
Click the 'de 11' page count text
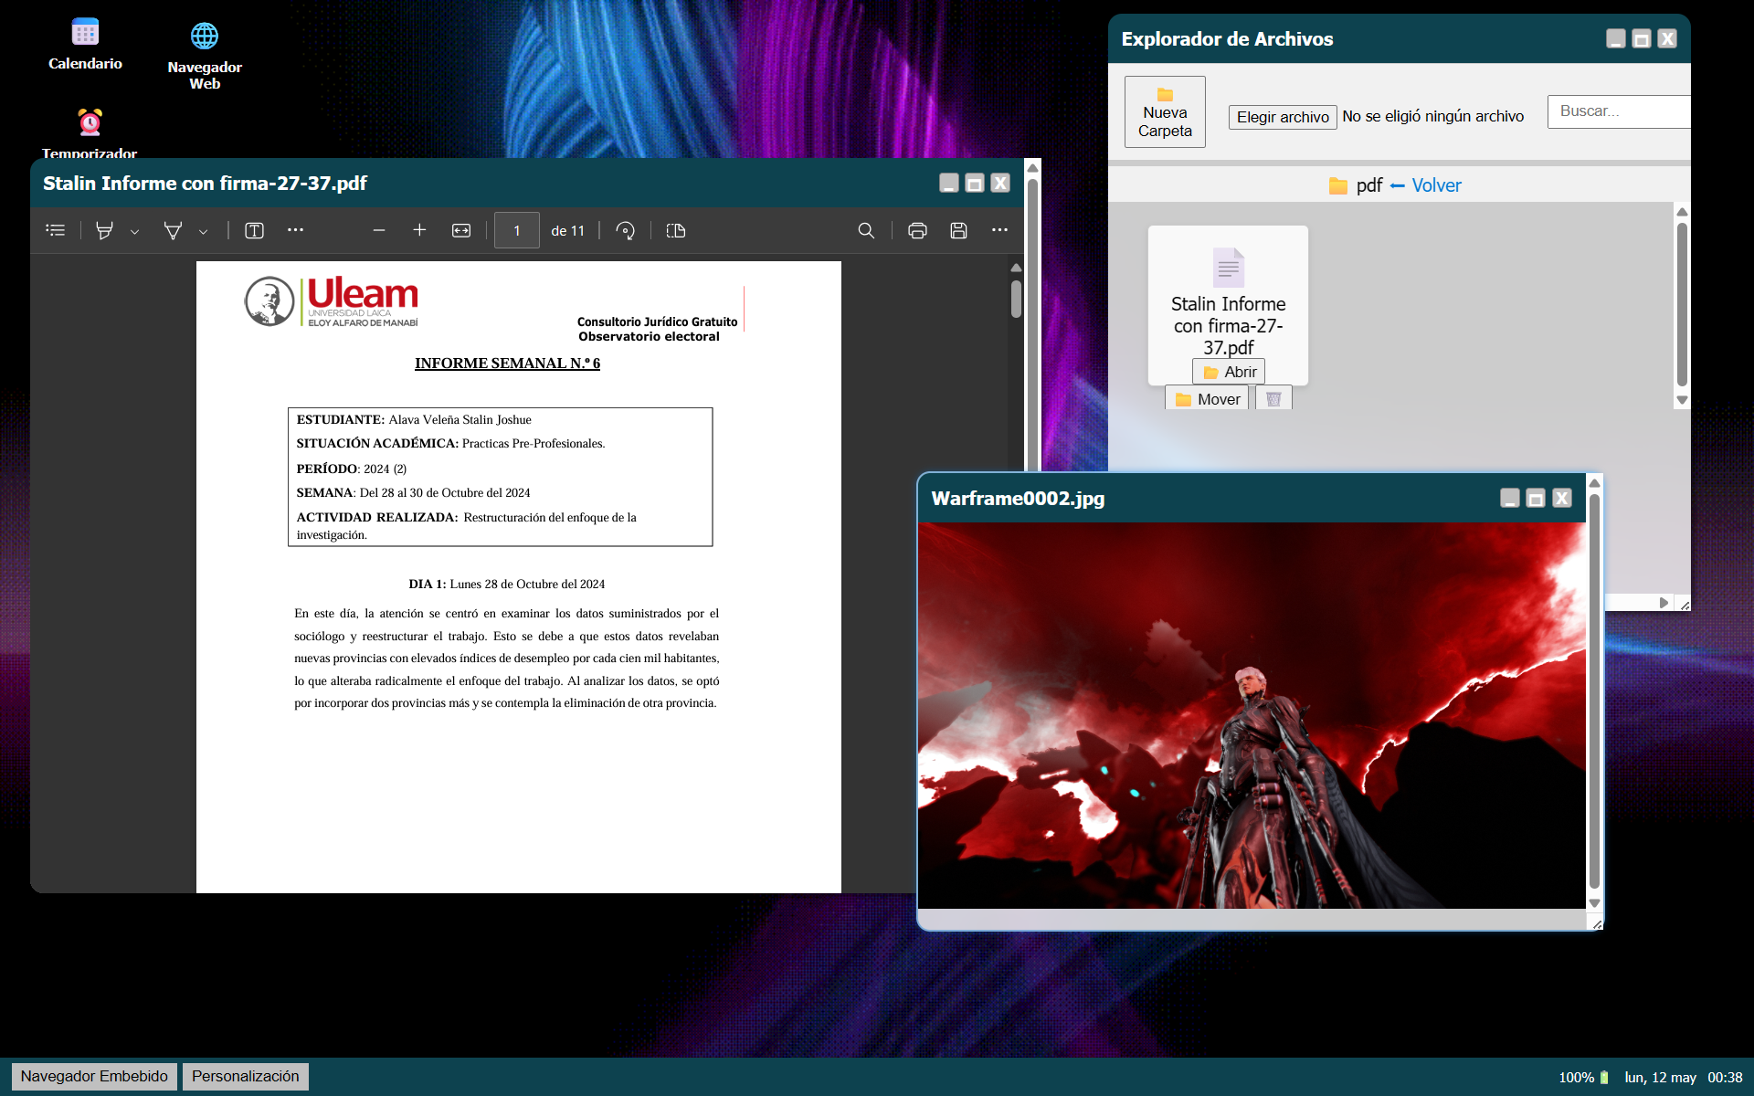567,231
